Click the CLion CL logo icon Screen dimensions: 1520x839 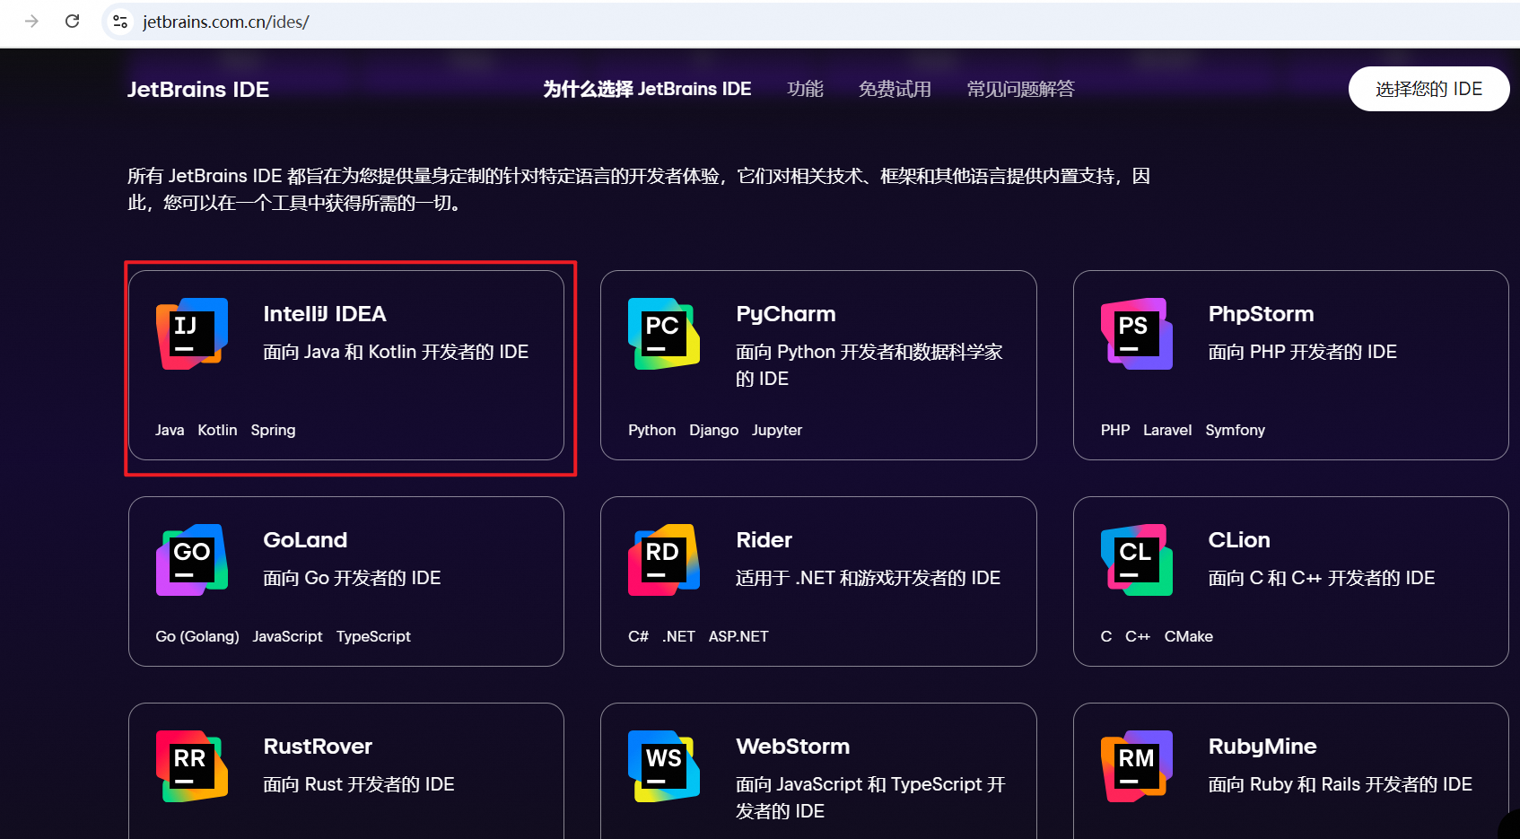pos(1136,560)
